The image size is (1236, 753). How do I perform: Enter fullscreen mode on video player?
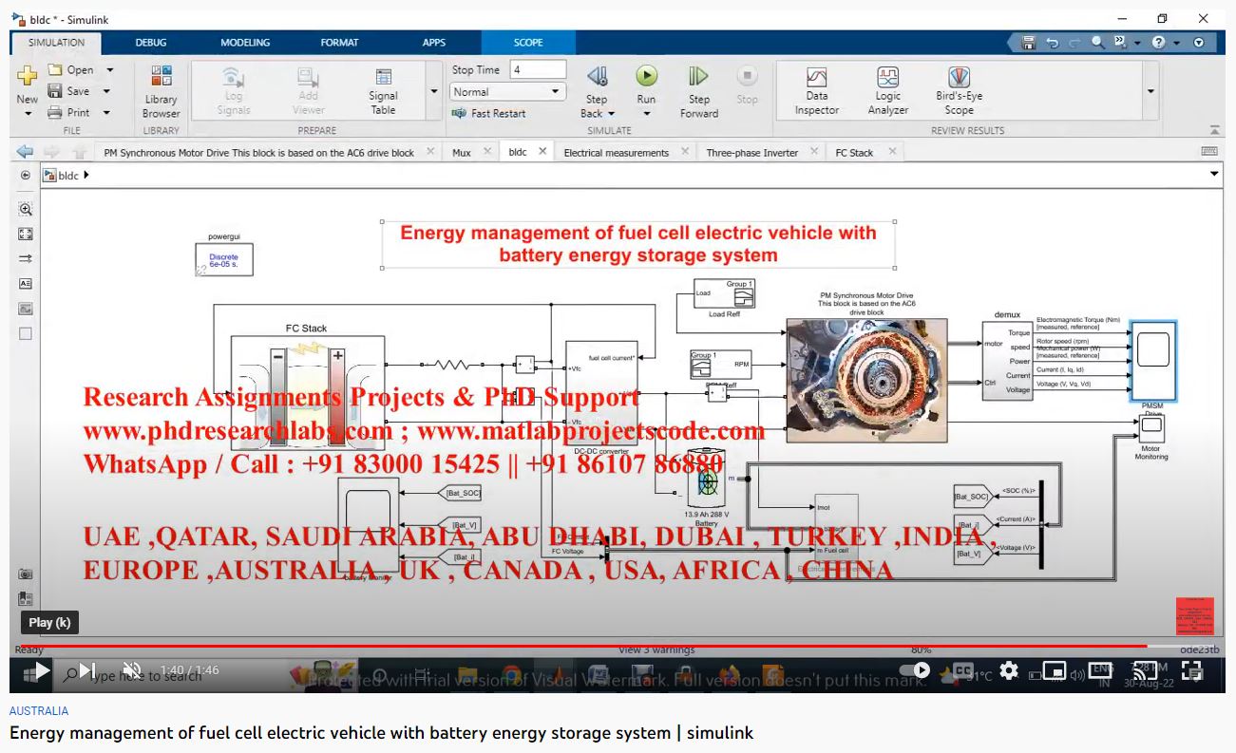[x=1192, y=670]
